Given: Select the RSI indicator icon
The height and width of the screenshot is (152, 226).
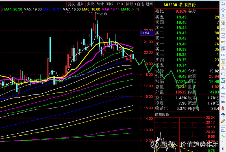Looking at the screenshot, I should tap(223, 102).
